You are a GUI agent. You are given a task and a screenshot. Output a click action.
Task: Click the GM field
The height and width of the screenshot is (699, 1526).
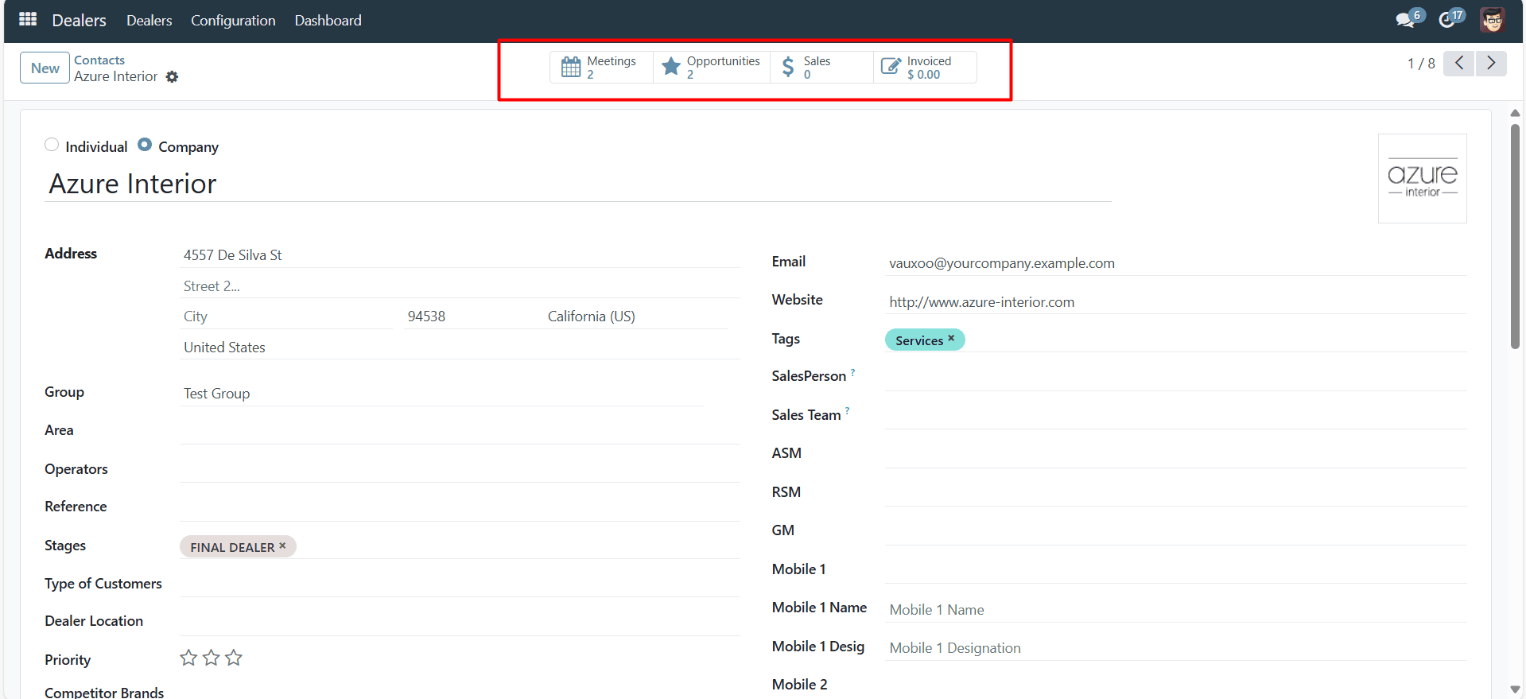pos(1175,531)
